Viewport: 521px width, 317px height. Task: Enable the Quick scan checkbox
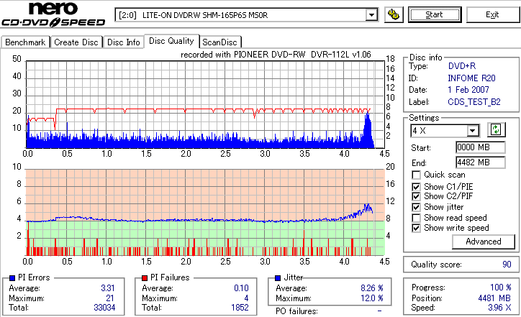pos(416,175)
